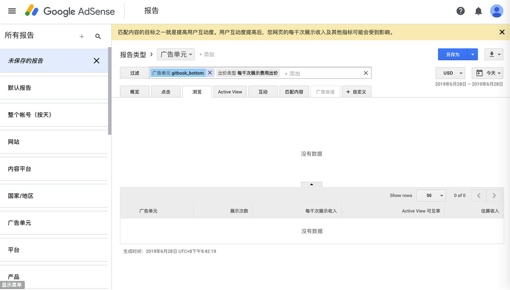The height and width of the screenshot is (290, 510).
Task: Collapse the chart with up arrow
Action: [x=312, y=185]
